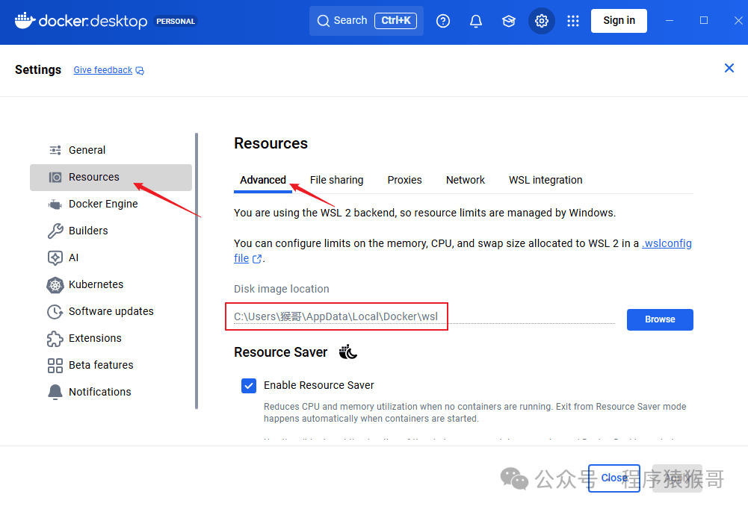Click the help question mark icon
The image size is (748, 509).
click(x=443, y=21)
